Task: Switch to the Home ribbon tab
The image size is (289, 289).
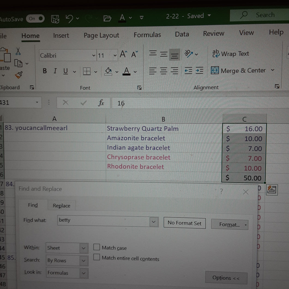Action: (31, 36)
